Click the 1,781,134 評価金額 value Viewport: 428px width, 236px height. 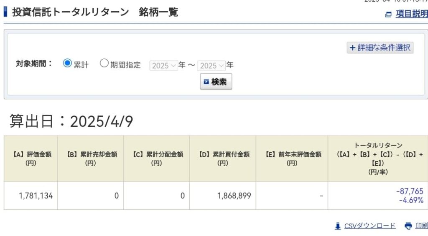click(x=36, y=196)
